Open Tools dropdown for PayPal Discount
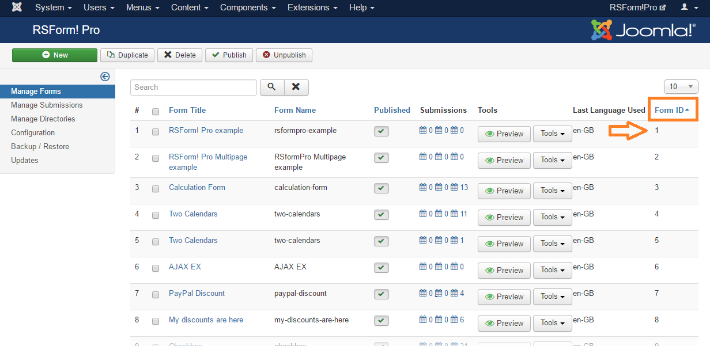710x346 pixels. pos(552,296)
